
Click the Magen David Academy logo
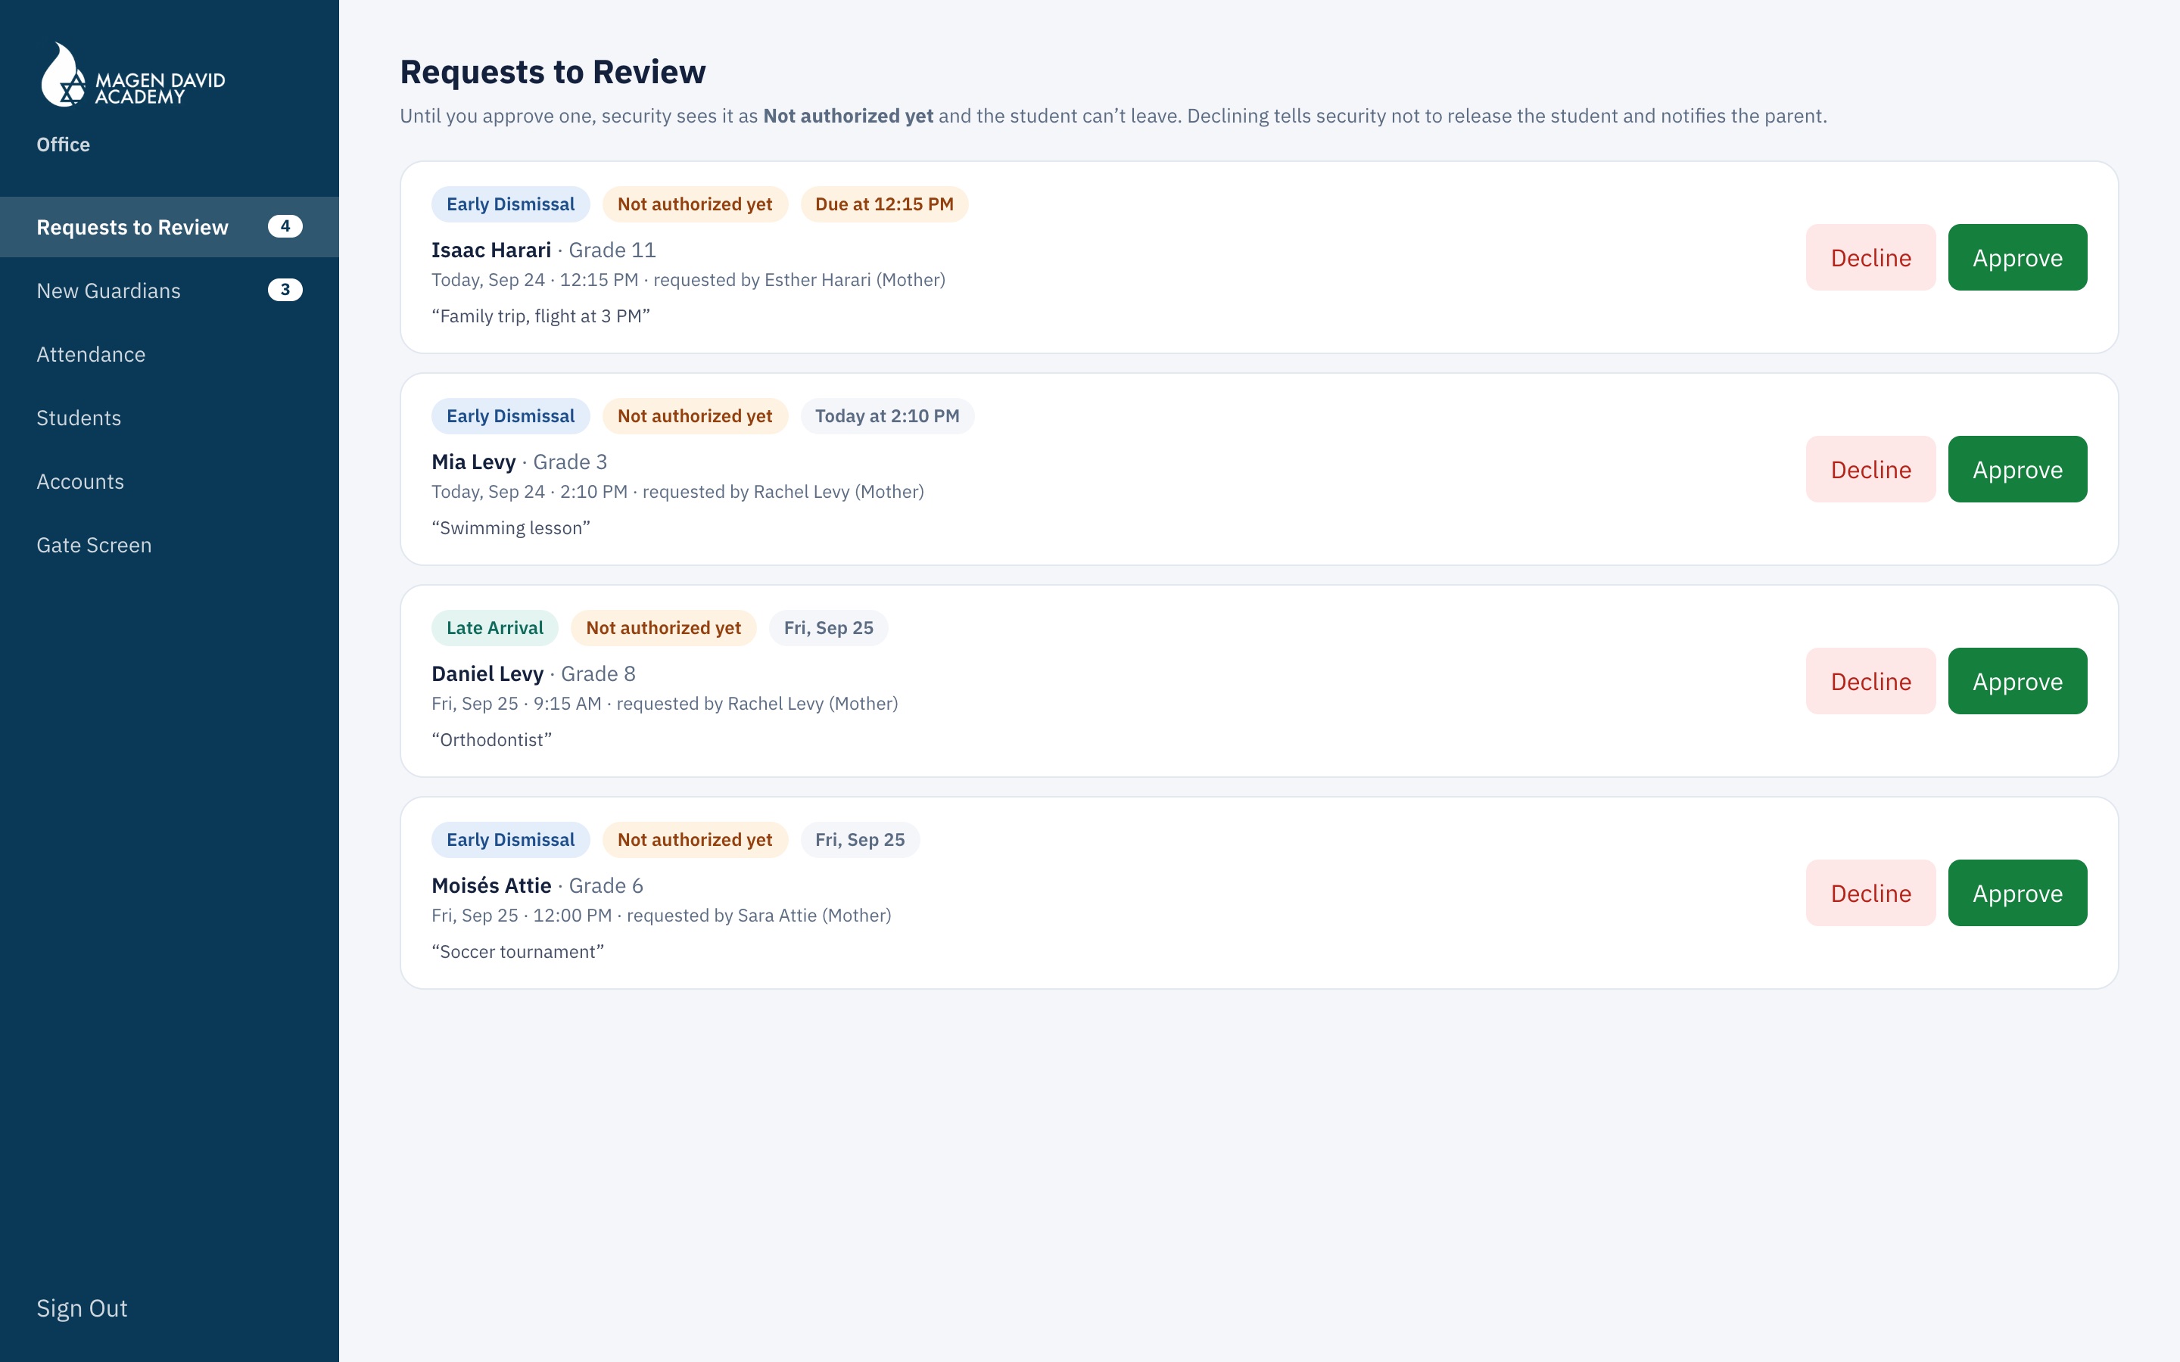[x=132, y=76]
